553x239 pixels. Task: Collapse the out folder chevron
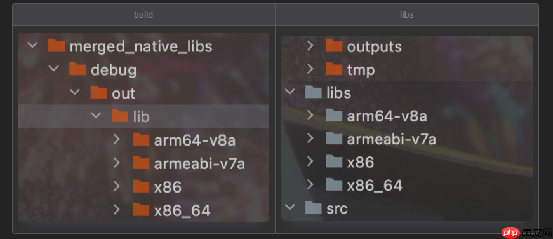click(75, 92)
